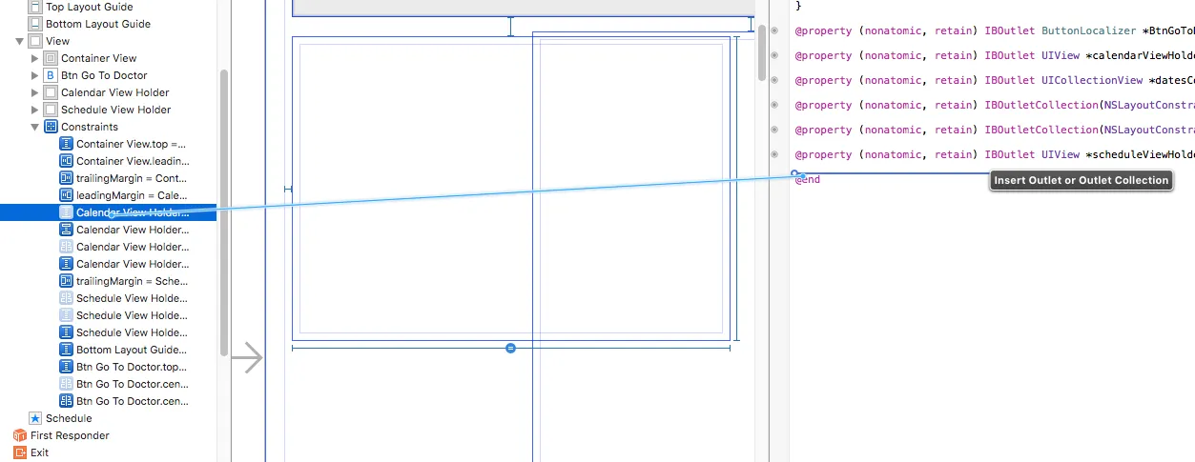Click the Constraints group icon
Image resolution: width=1195 pixels, height=462 pixels.
tap(52, 127)
